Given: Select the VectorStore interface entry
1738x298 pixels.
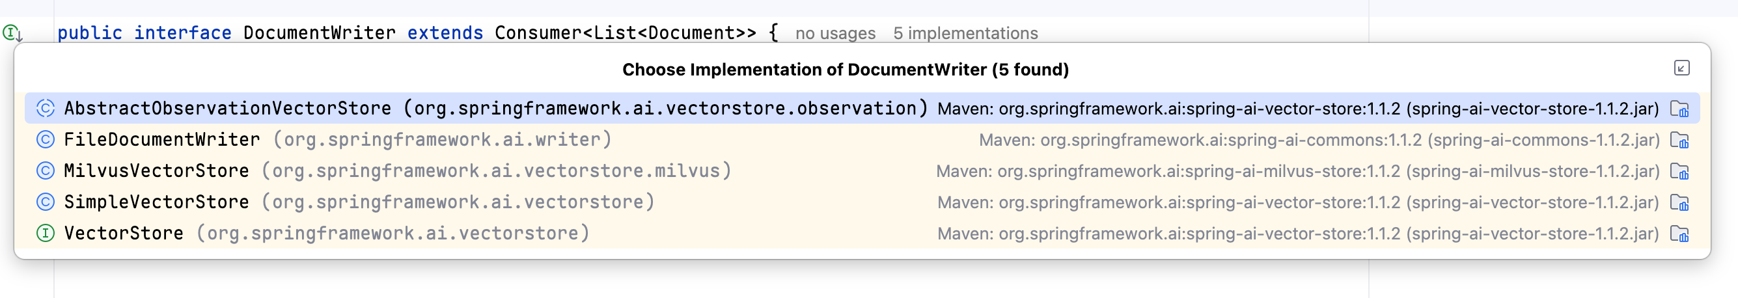Looking at the screenshot, I should pos(862,234).
